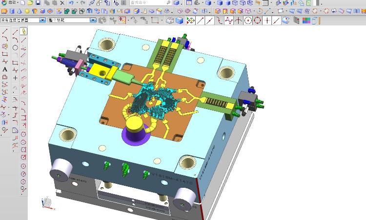366x220 pixels.
Task: Click the New file icon
Action: (22, 3)
